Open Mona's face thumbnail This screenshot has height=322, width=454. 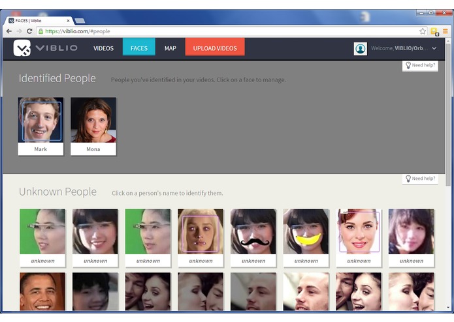tap(93, 120)
